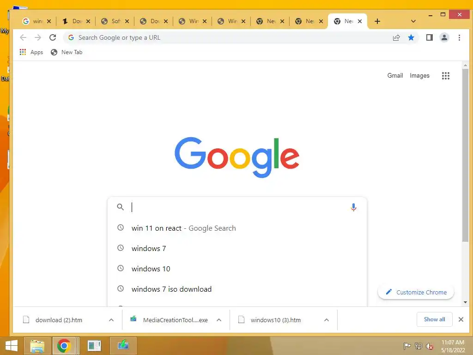Select 'windows 10' suggestion

coord(237,269)
